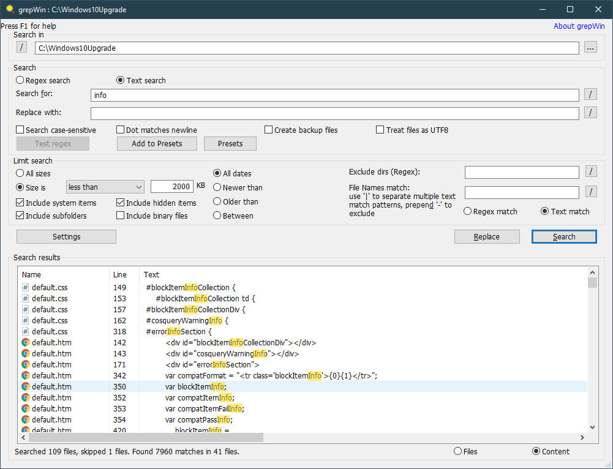Click grepWin magnifier icon in title bar
This screenshot has height=469, width=613.
pos(10,9)
